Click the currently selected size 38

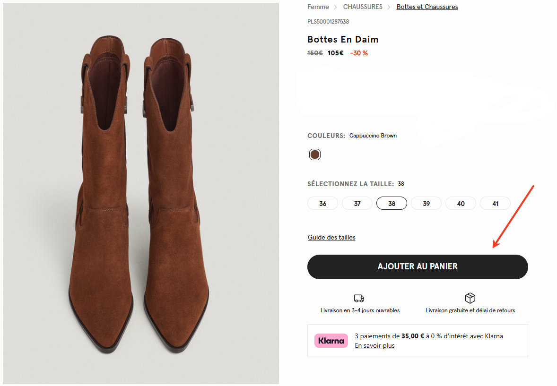point(392,203)
